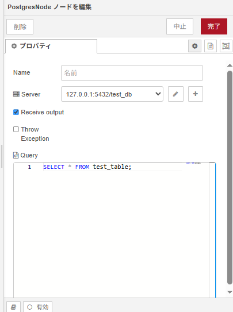Screen dimensions: 233x312
Task: Open the Server dropdown 127.0.0.1:5432/test_db
Action: 112,94
